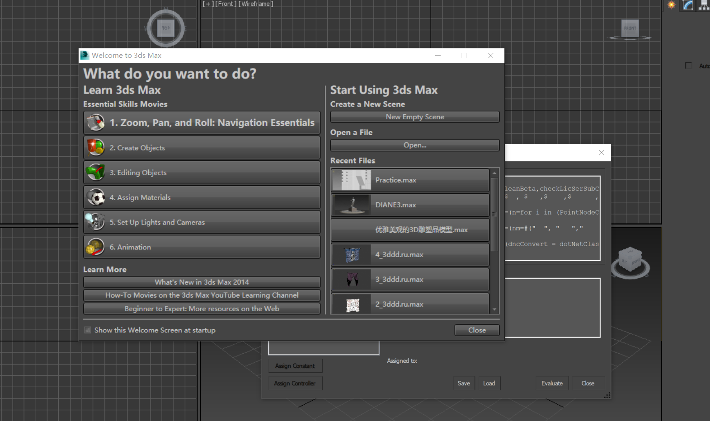Viewport: 710px width, 421px height.
Task: Click the Assign Materials soccer ball icon
Action: (x=95, y=197)
